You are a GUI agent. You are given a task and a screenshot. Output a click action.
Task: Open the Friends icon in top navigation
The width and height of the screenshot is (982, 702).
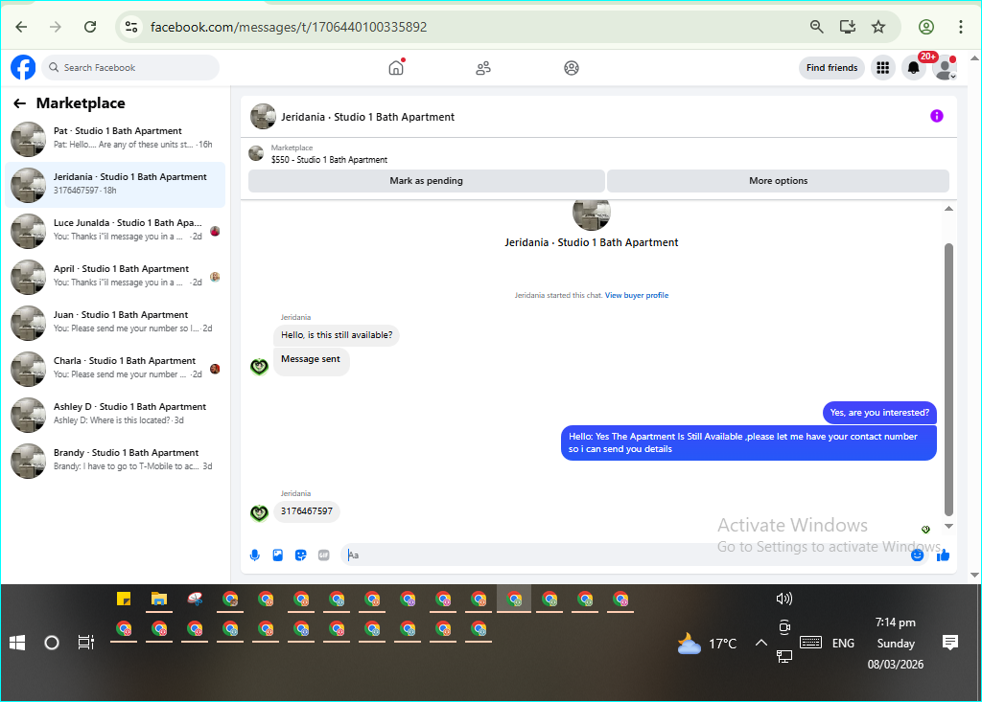[483, 68]
